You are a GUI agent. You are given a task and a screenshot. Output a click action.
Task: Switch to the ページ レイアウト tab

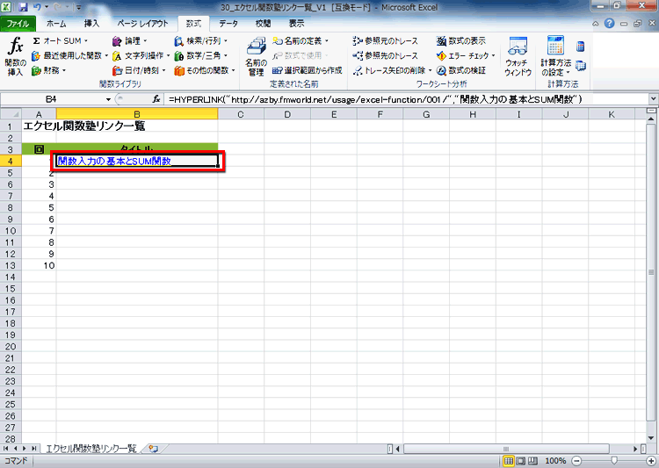tap(142, 24)
